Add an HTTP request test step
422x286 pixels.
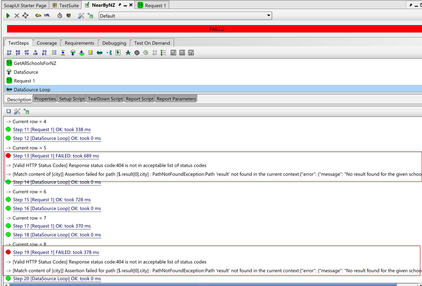point(27,53)
